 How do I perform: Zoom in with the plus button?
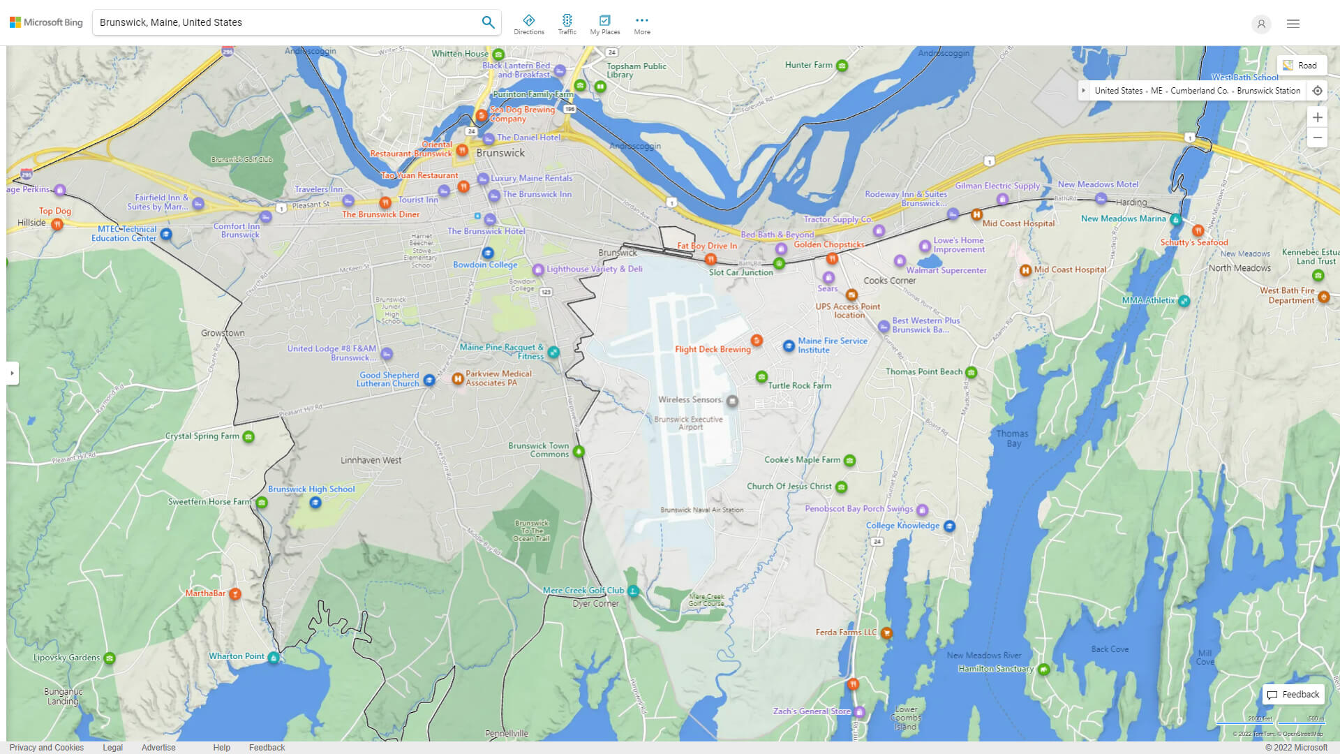point(1317,117)
